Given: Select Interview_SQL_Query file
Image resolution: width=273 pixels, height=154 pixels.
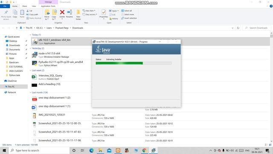Looking at the screenshot, I should coord(50,76).
